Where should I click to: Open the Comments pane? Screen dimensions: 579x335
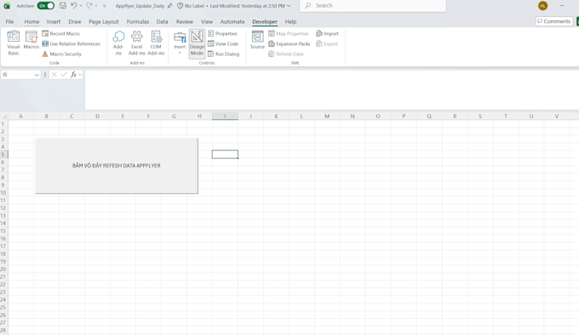point(554,21)
